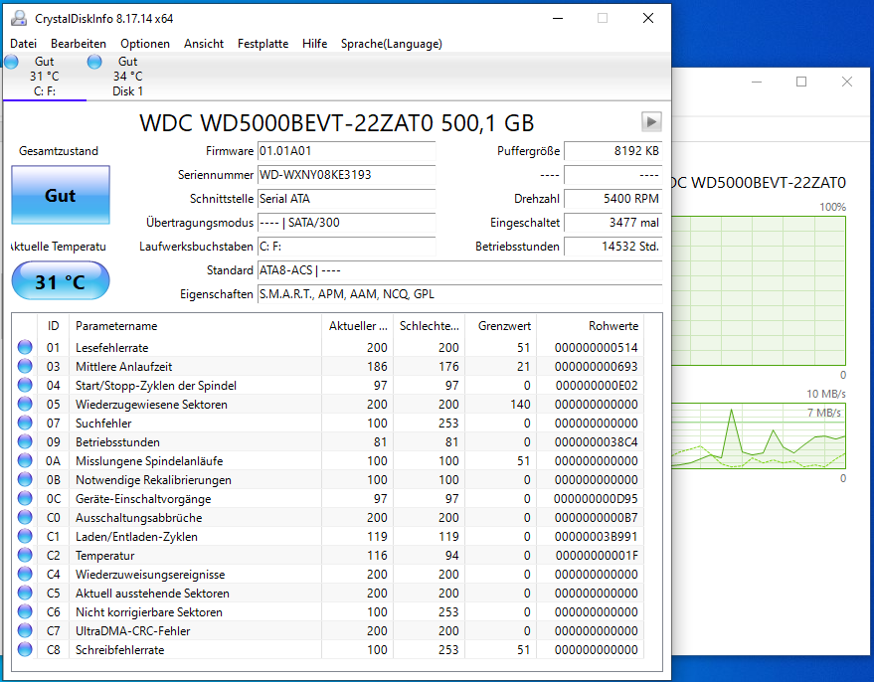Click the Aktueller column header
Viewport: 874px width, 682px height.
click(357, 326)
